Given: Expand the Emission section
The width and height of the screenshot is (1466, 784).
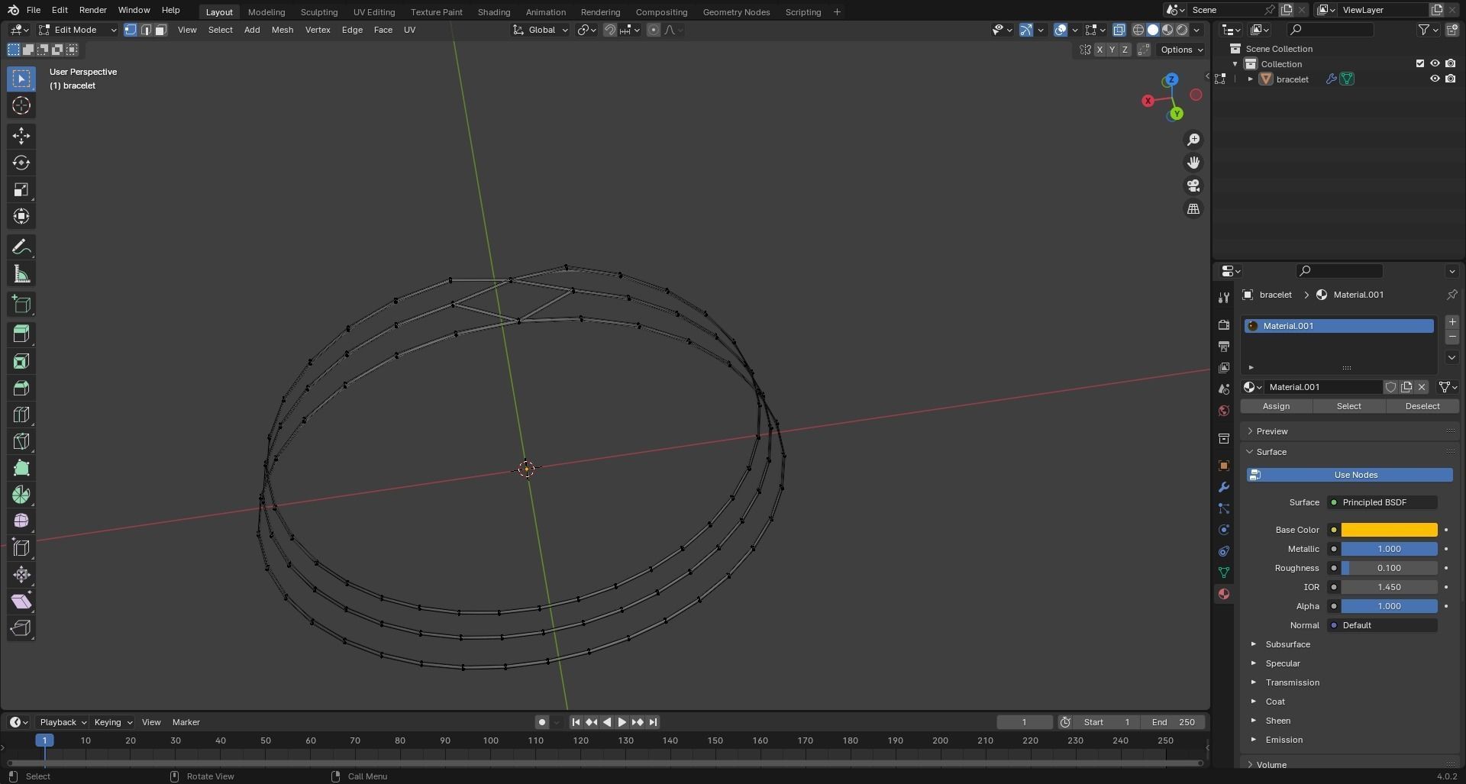Looking at the screenshot, I should pyautogui.click(x=1284, y=740).
